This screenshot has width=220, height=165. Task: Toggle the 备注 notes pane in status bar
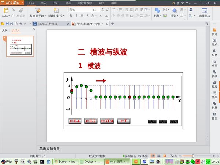point(143,156)
